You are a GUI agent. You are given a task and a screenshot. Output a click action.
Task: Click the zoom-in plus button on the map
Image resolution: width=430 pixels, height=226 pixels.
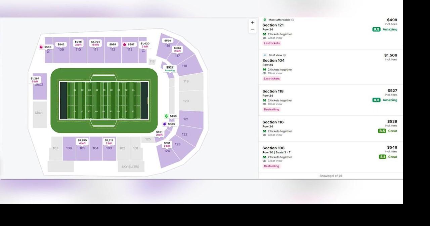coord(253,22)
